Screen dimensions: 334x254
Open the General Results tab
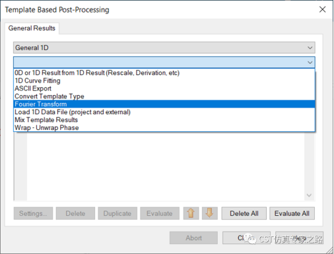click(x=32, y=28)
